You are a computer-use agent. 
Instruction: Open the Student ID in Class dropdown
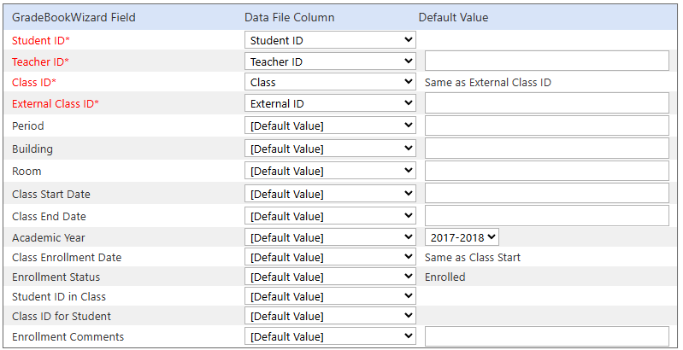pos(330,296)
